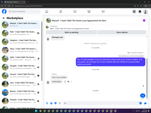The width and height of the screenshot is (151, 113).
Task: Click More options button
Action: click(x=122, y=32)
